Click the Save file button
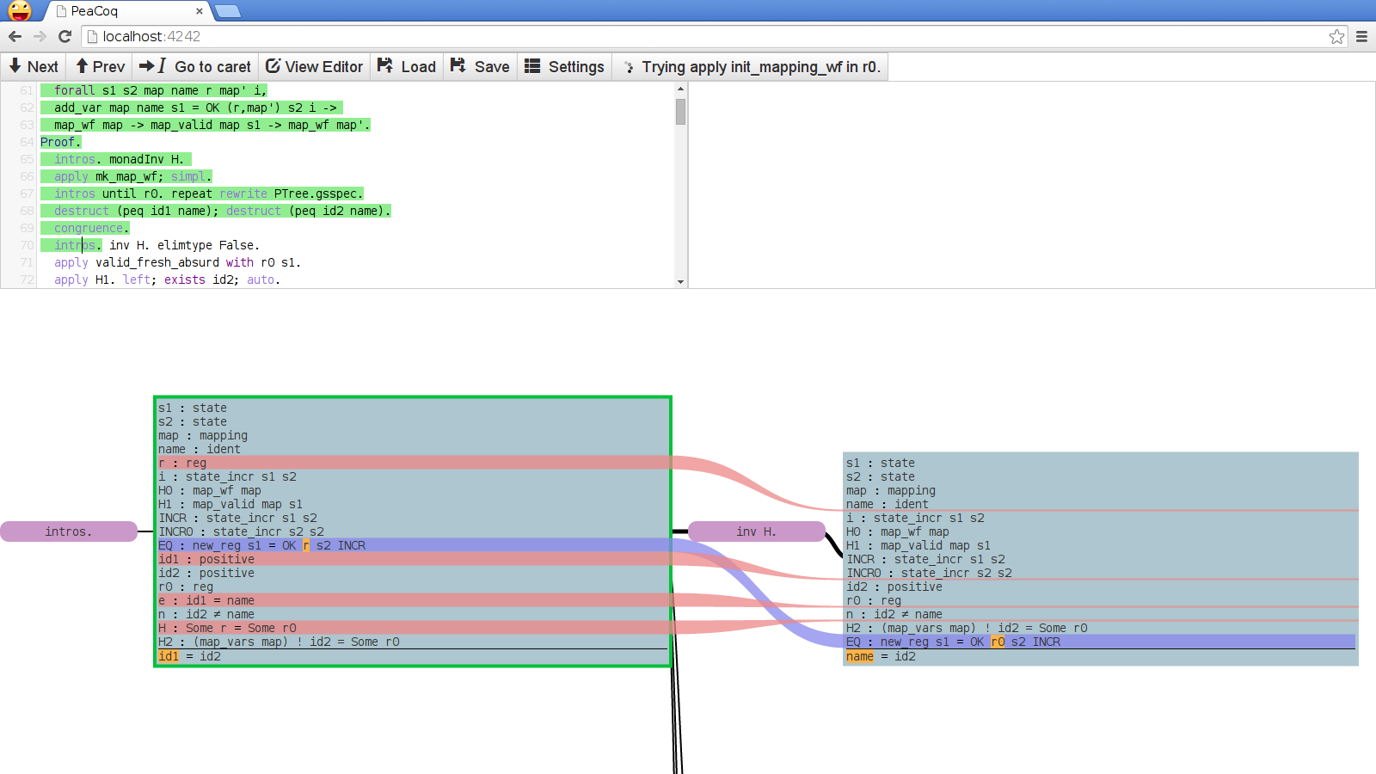 (480, 67)
